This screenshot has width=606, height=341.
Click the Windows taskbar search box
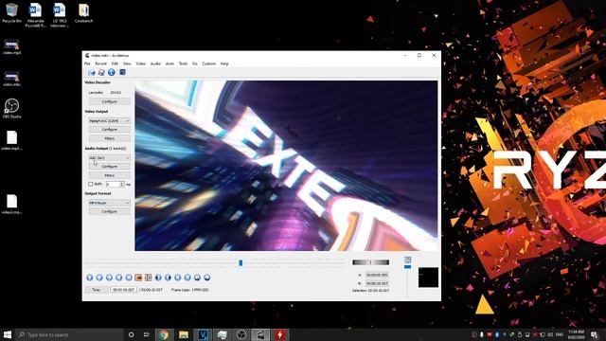69,334
